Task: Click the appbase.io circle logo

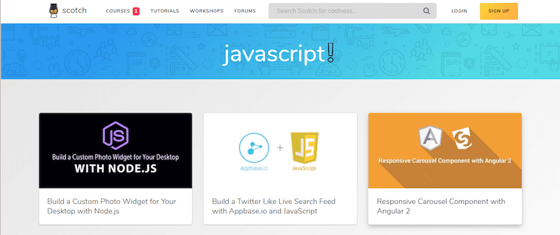Action: 254,148
